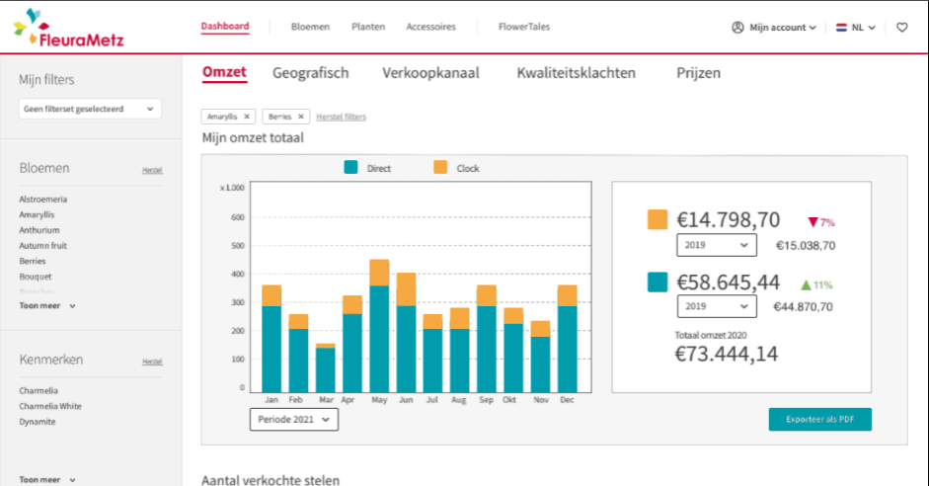Click the €73.444,14 total value
This screenshot has width=929, height=486.
[x=727, y=354]
